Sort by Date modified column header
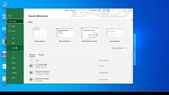The width and height of the screenshot is (169, 95). point(104,60)
